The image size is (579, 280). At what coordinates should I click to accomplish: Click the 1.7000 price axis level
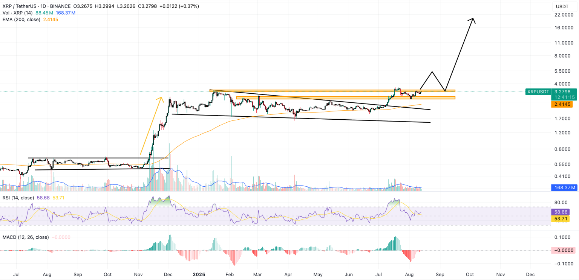pos(563,119)
